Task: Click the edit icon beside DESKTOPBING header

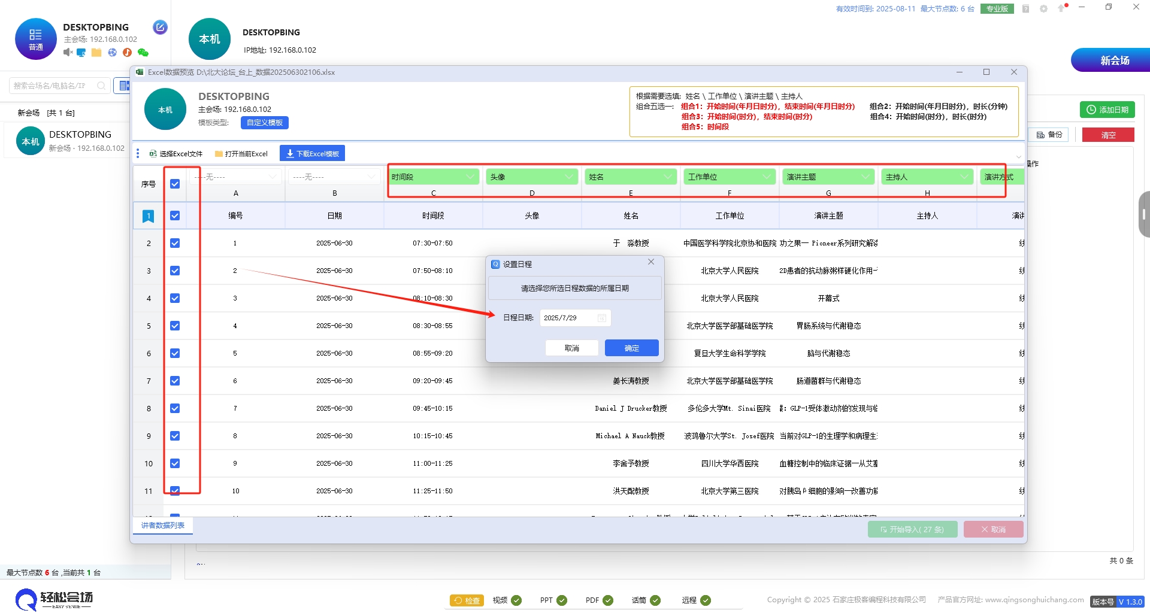Action: (x=160, y=27)
